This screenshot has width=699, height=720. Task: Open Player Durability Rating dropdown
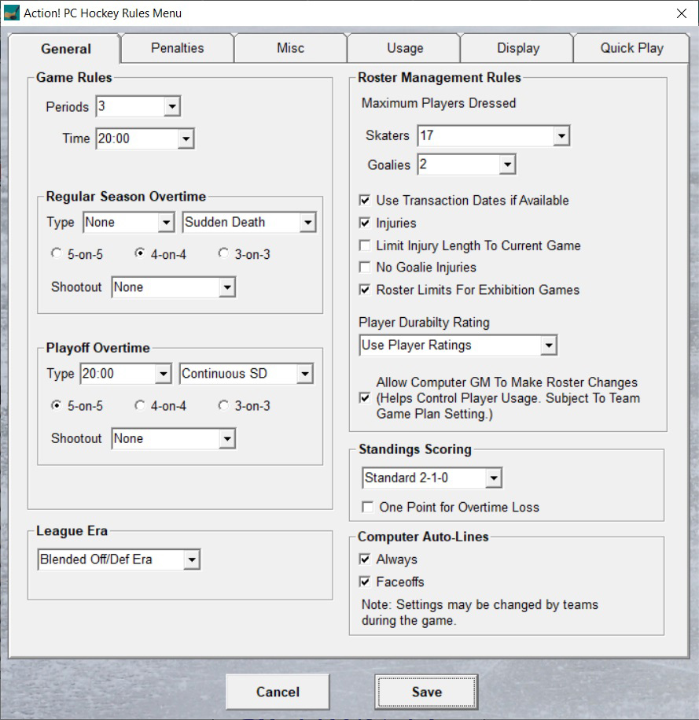tap(548, 345)
